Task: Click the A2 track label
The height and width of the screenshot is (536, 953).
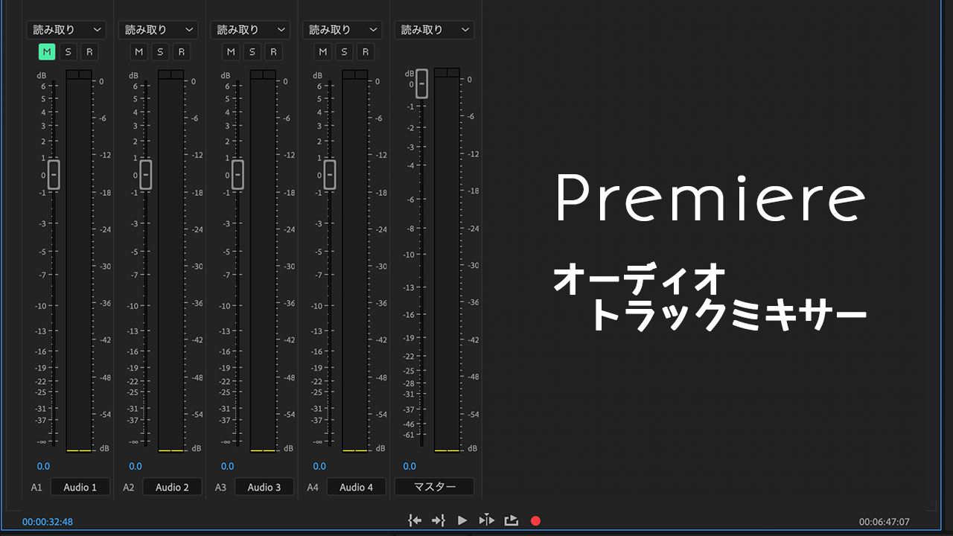Action: [129, 487]
